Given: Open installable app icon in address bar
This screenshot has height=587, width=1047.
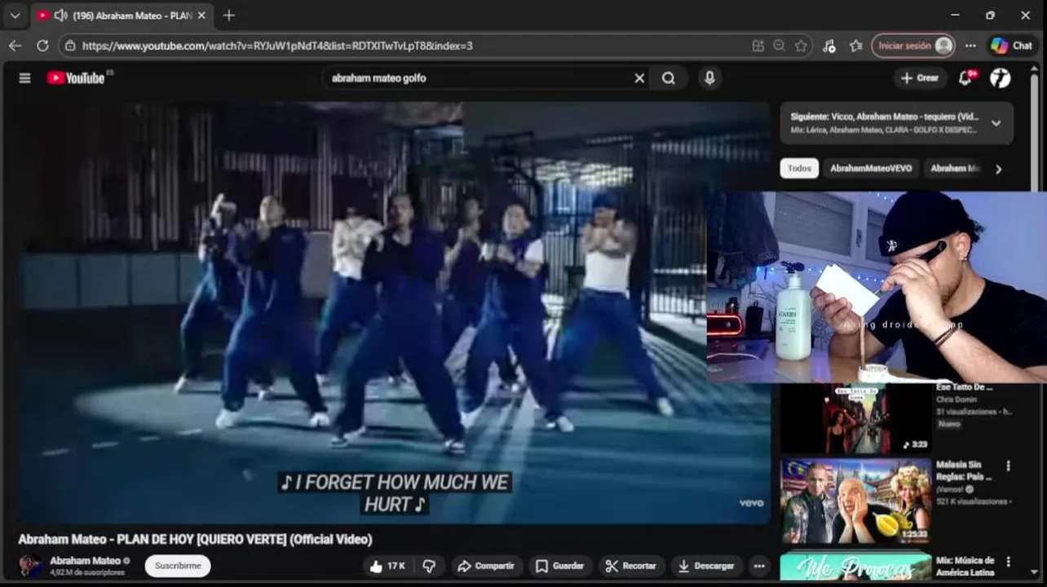Looking at the screenshot, I should 758,46.
